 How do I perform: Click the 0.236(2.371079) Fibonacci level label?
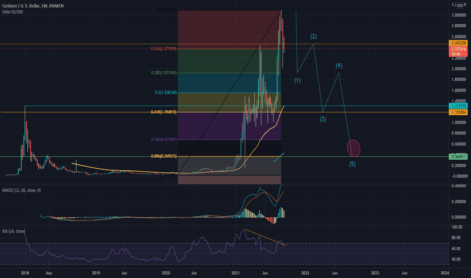pos(164,49)
